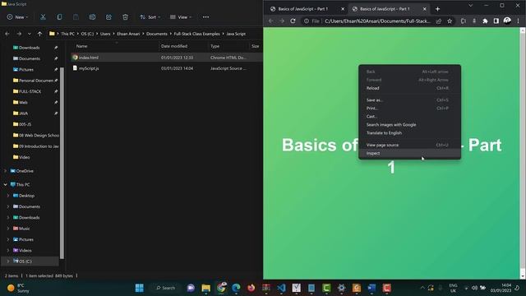Viewport: 526px width, 296px height.
Task: Go up one folder with Explorer's up arrow
Action: [x=39, y=34]
